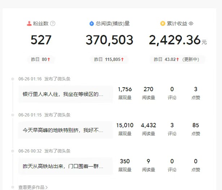This screenshot has width=222, height=190.
Task: Click the gold coin icon for 累计收益
Action: click(163, 23)
